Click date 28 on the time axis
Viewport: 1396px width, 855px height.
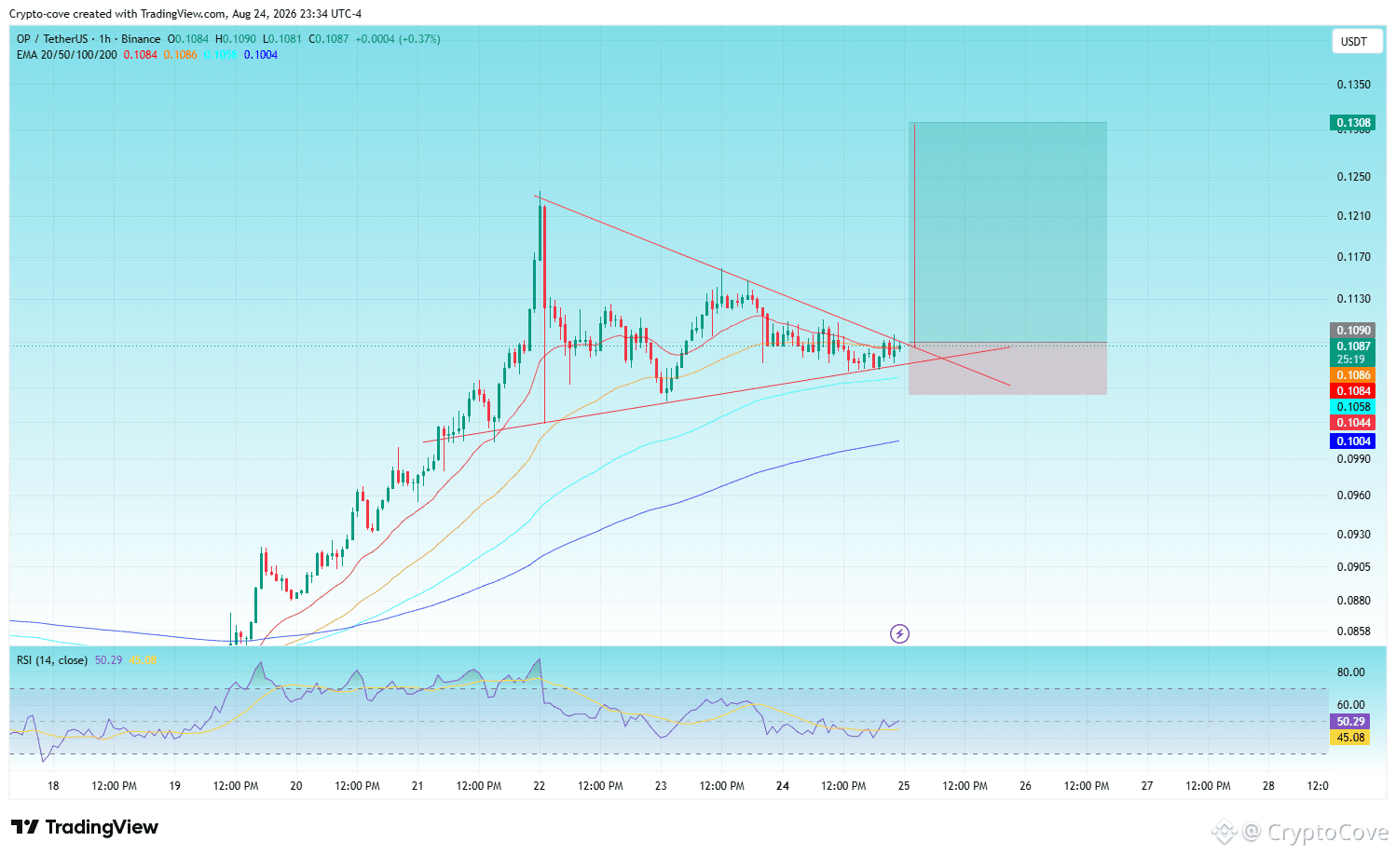tap(1268, 786)
